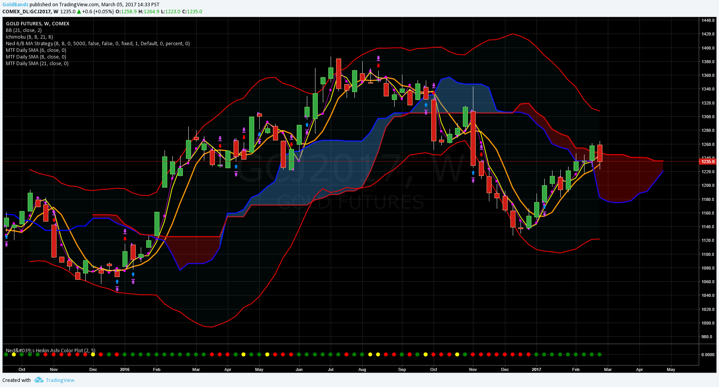The height and width of the screenshot is (387, 719).
Task: Click the 1360.0 price scale label
Action: click(708, 75)
